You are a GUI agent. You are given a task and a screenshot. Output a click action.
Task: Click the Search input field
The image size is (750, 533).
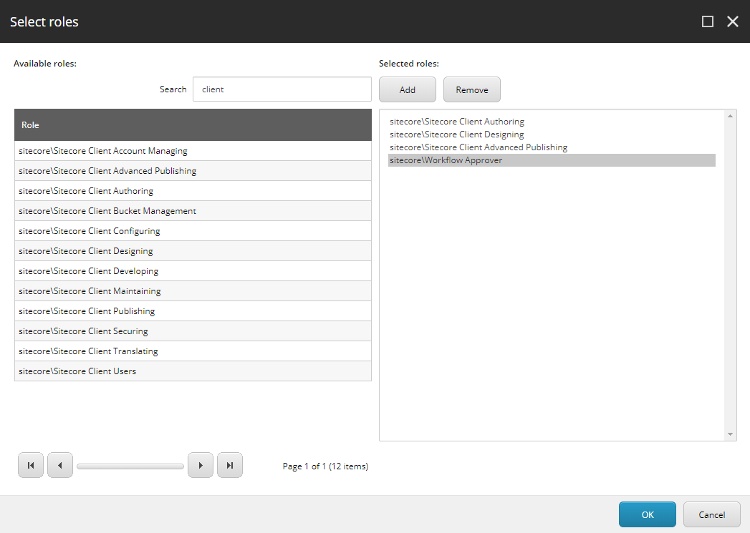tap(282, 89)
